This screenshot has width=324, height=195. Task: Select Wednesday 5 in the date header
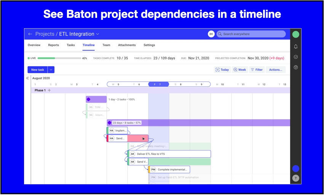tap(116, 85)
